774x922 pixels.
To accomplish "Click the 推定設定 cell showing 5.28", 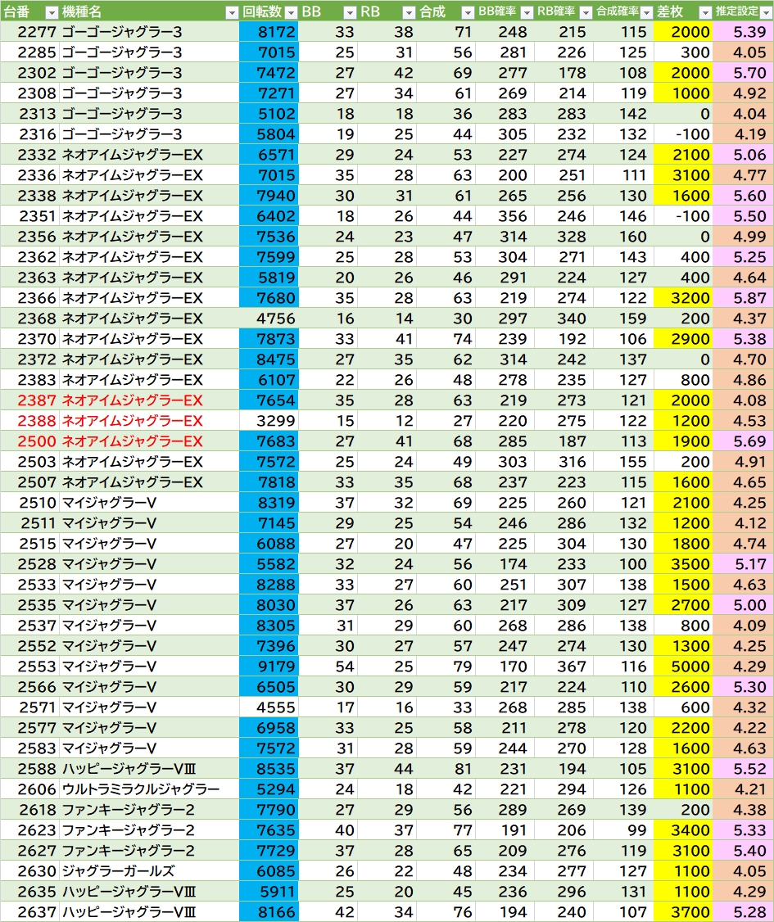I will tap(744, 912).
